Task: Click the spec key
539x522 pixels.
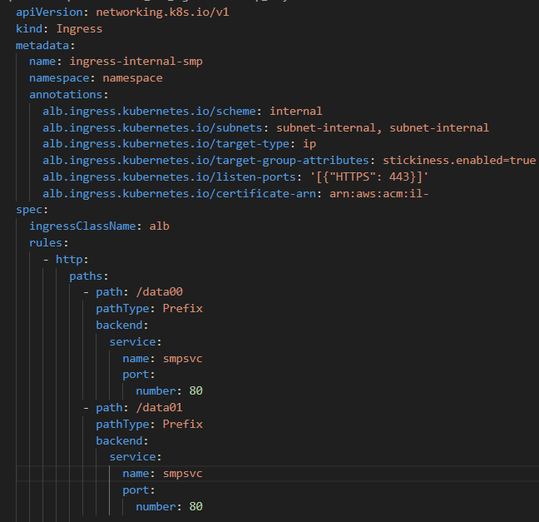Action: click(29, 210)
